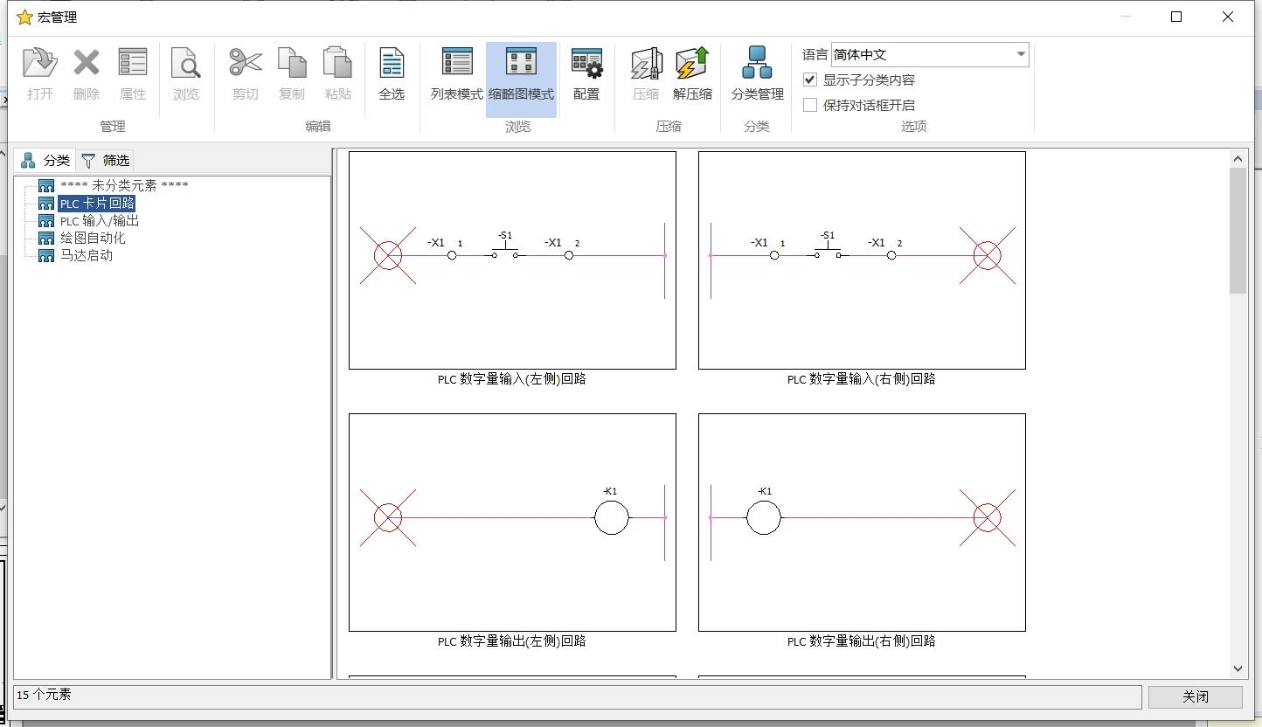Select PLC 数字量输入(左侧)回路 thumbnail

[512, 260]
